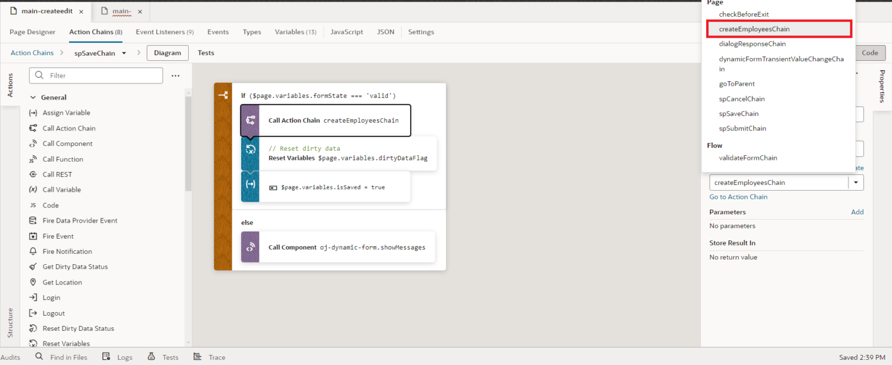The image size is (892, 365).
Task: Switch to the Tests tab next to Diagram
Action: [x=206, y=52]
